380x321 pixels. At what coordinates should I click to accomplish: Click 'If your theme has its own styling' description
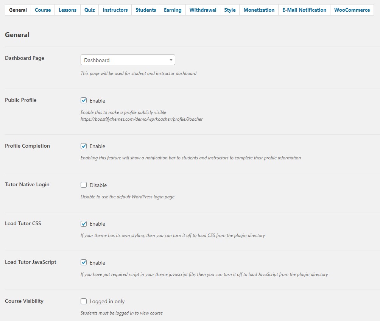[173, 235]
